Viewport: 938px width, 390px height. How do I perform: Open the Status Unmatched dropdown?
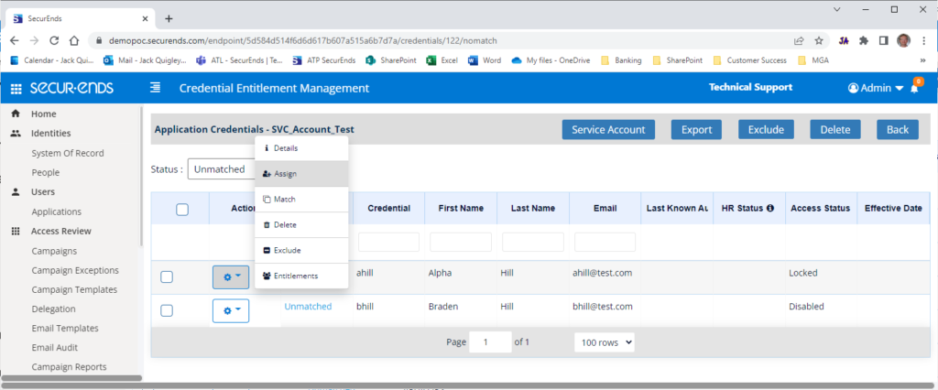coord(222,169)
